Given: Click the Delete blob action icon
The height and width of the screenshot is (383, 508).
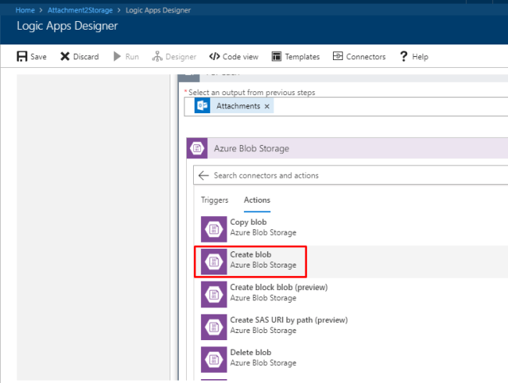Looking at the screenshot, I should (214, 360).
